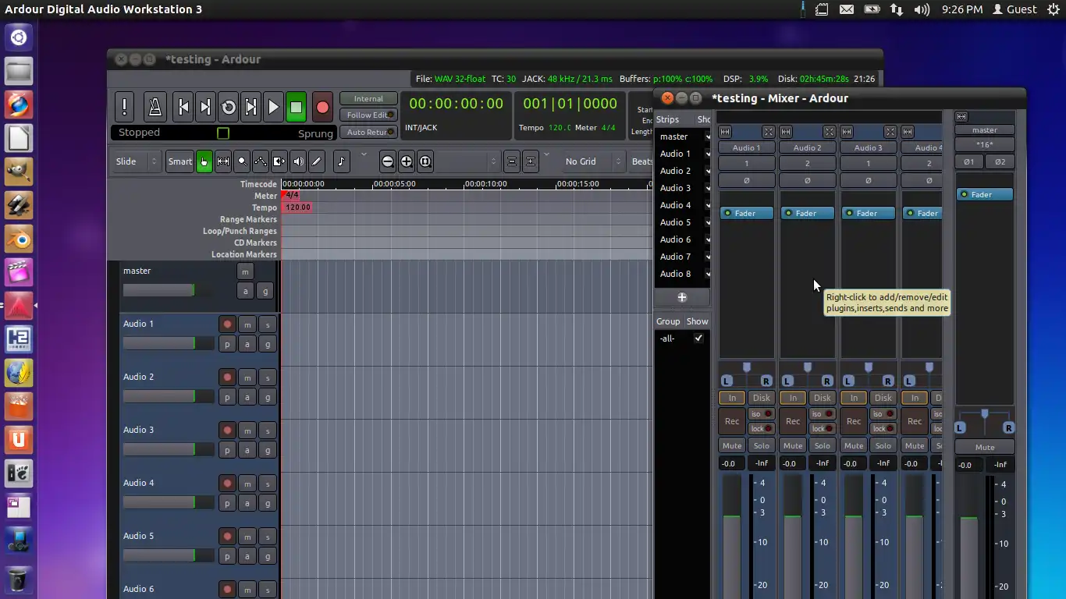The width and height of the screenshot is (1066, 599).
Task: Choose the speaker Audition tool
Action: pos(297,161)
